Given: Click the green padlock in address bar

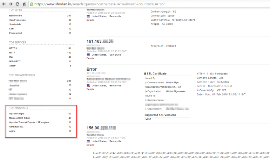Looking at the screenshot, I should [32, 5].
